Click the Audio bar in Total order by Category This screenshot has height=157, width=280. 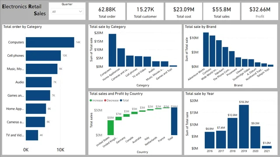38,82
